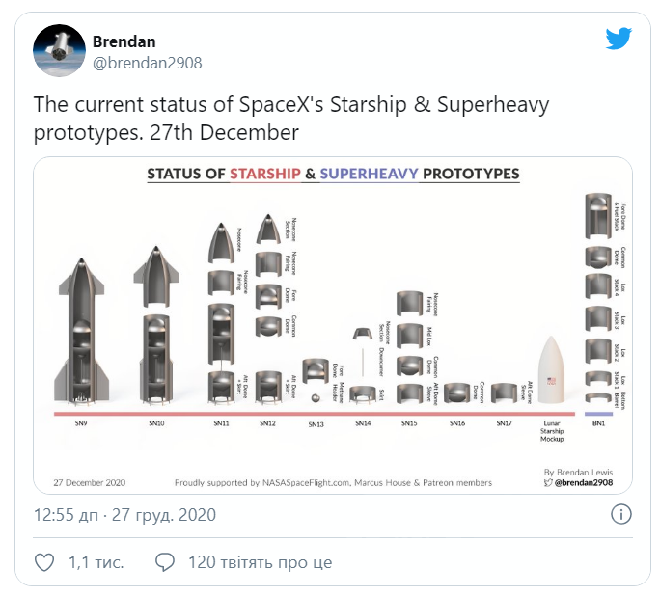Open Brendan's profile avatar
Image resolution: width=660 pixels, height=597 pixels.
click(x=58, y=51)
